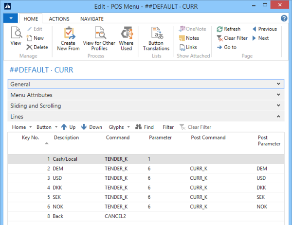Click Find in Lines toolbar
292x225 pixels.
pos(145,127)
